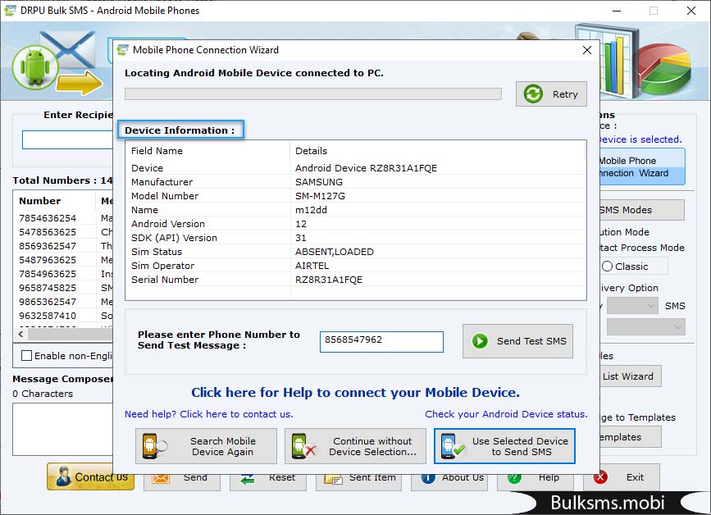Click the green play icon on Send Test SMS
The image size is (711, 515).
coord(480,341)
